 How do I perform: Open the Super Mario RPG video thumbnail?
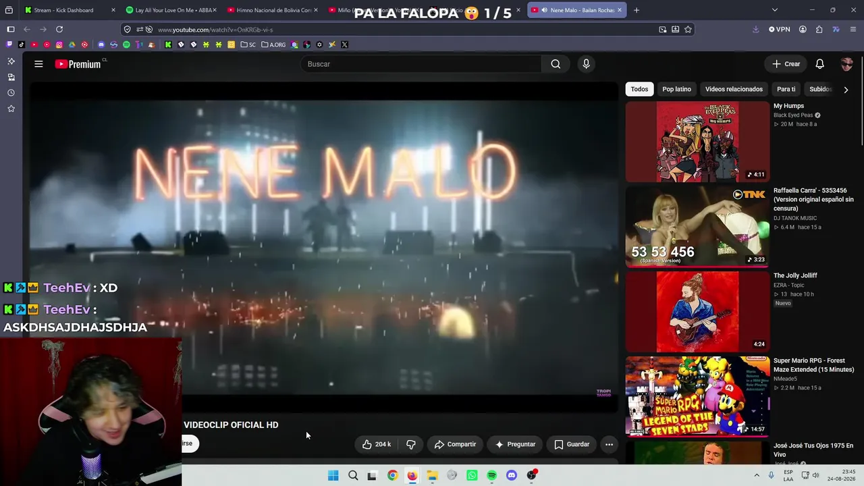pyautogui.click(x=697, y=397)
